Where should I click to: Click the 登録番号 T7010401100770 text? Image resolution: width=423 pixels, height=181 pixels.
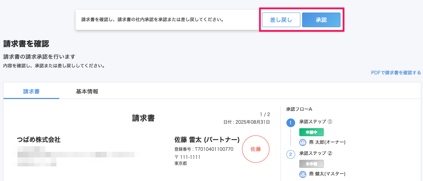[204, 149]
